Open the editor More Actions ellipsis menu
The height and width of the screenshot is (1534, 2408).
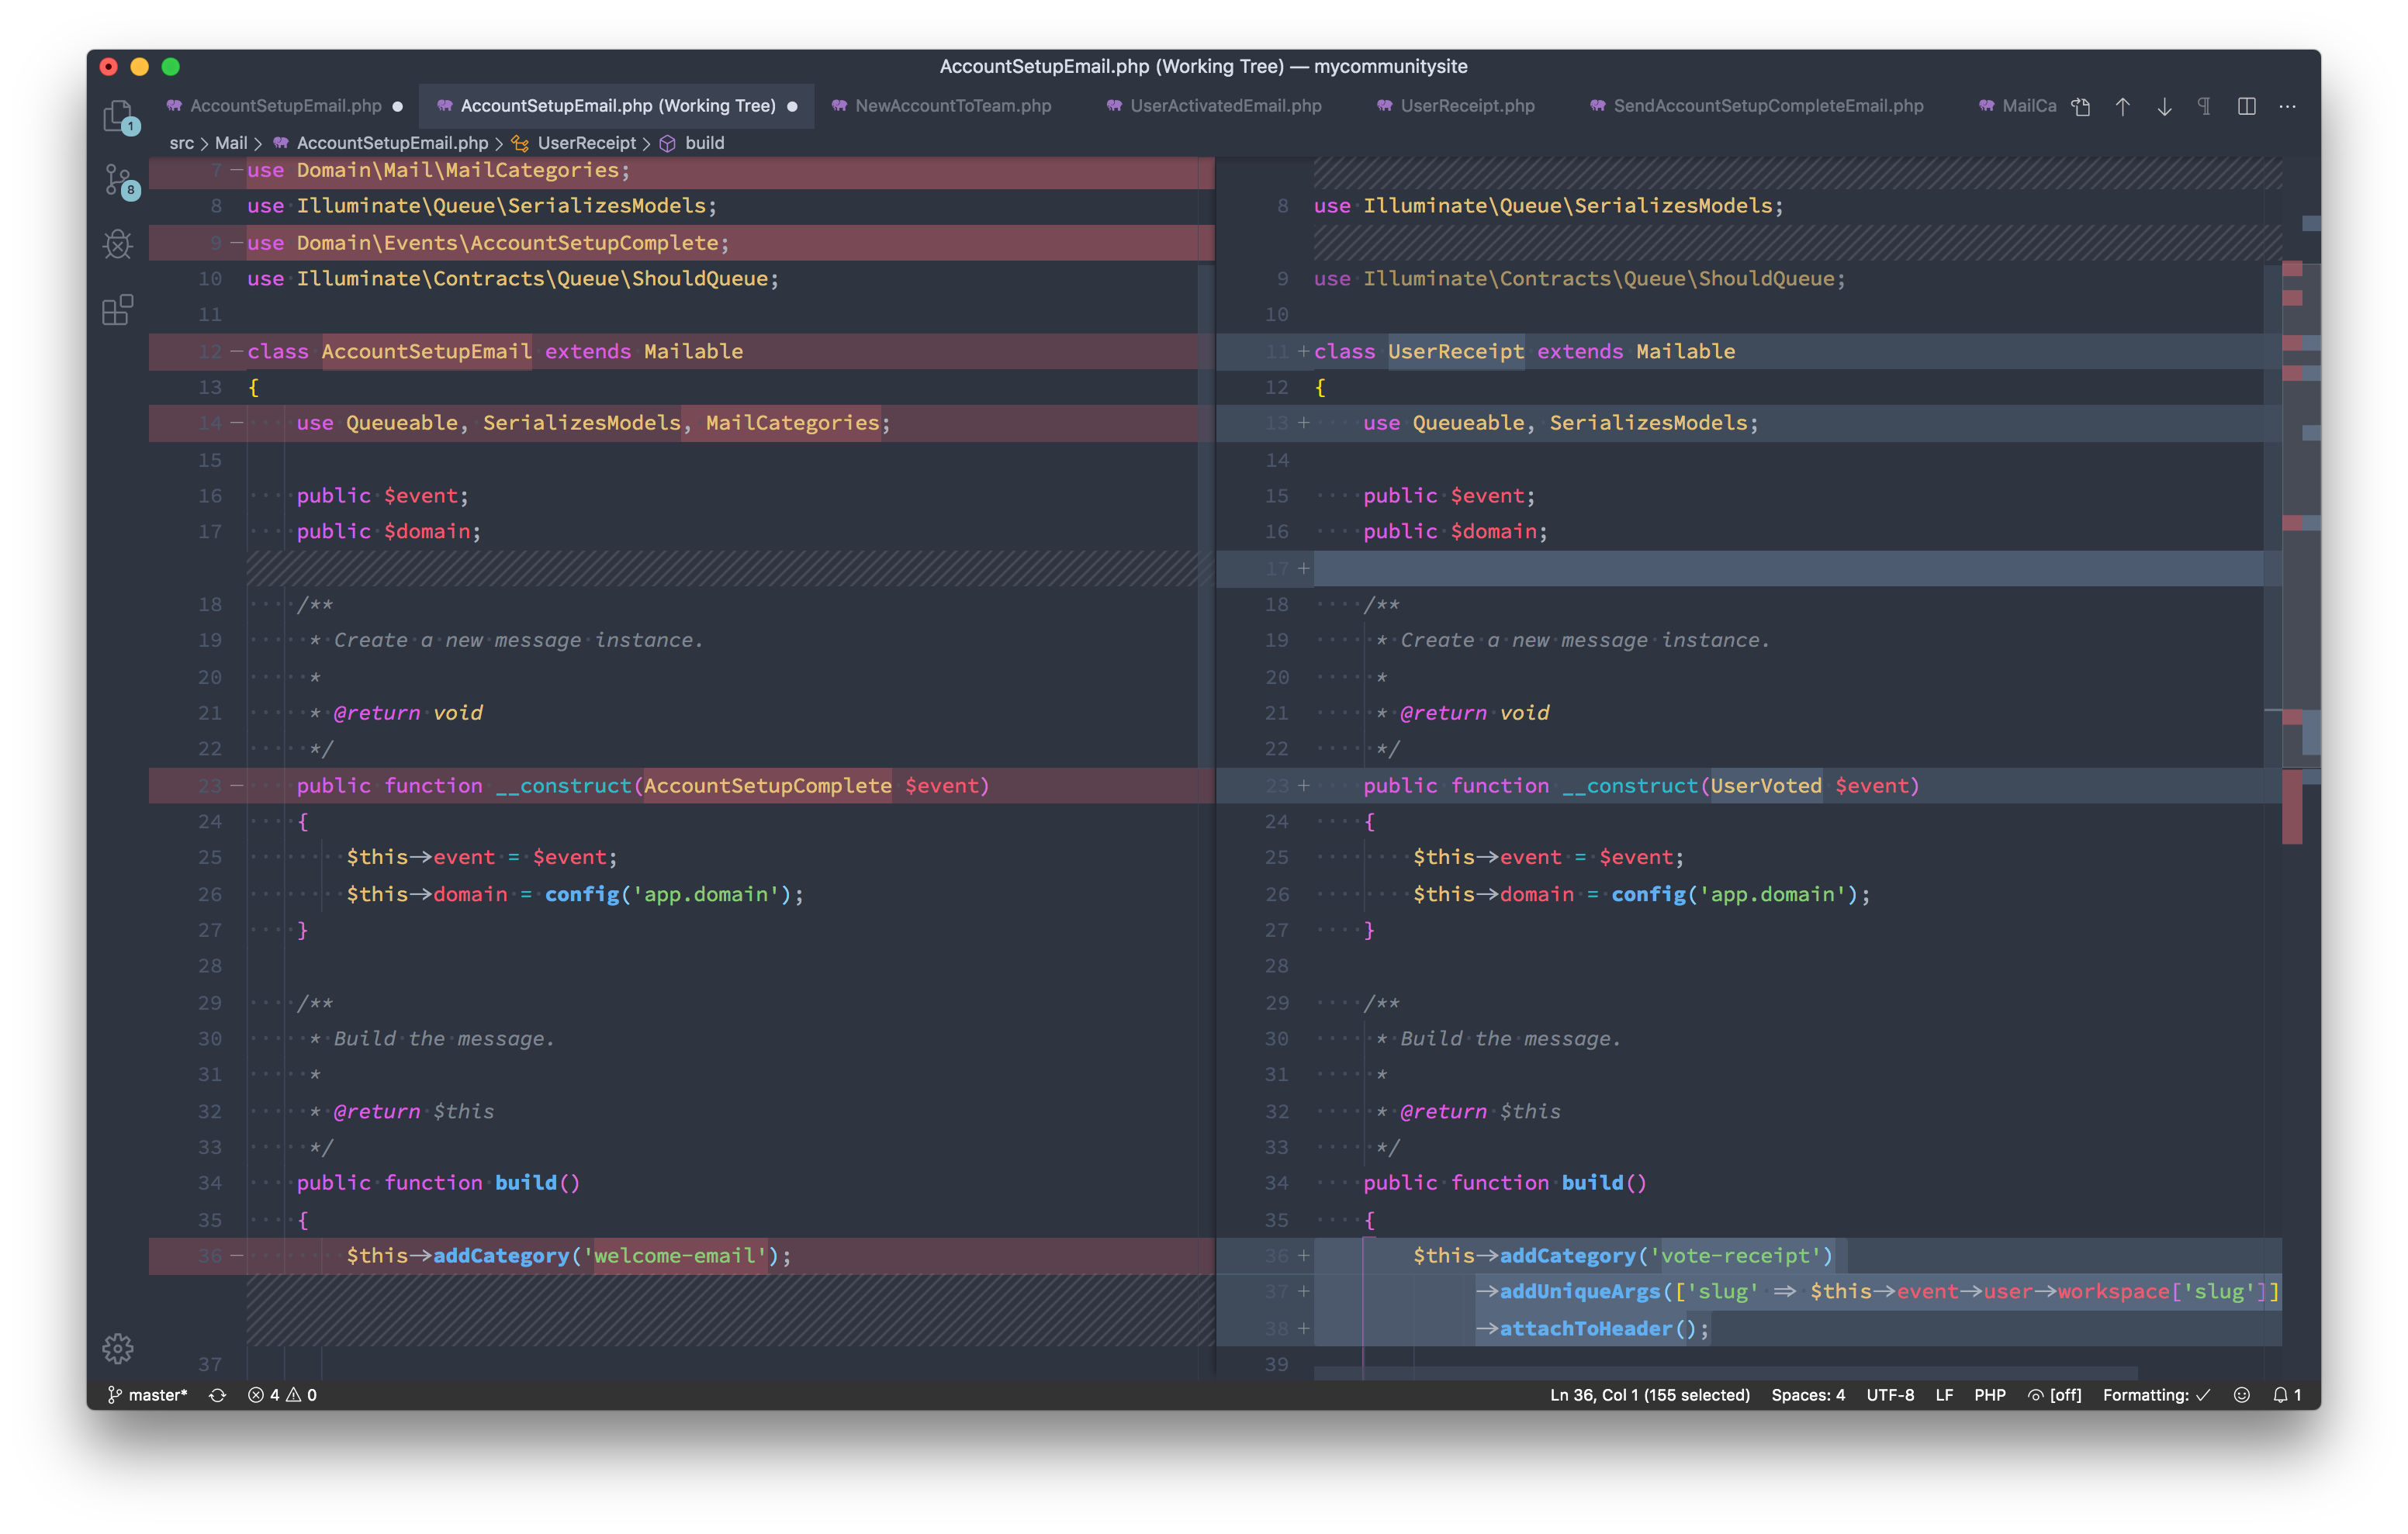[2287, 106]
